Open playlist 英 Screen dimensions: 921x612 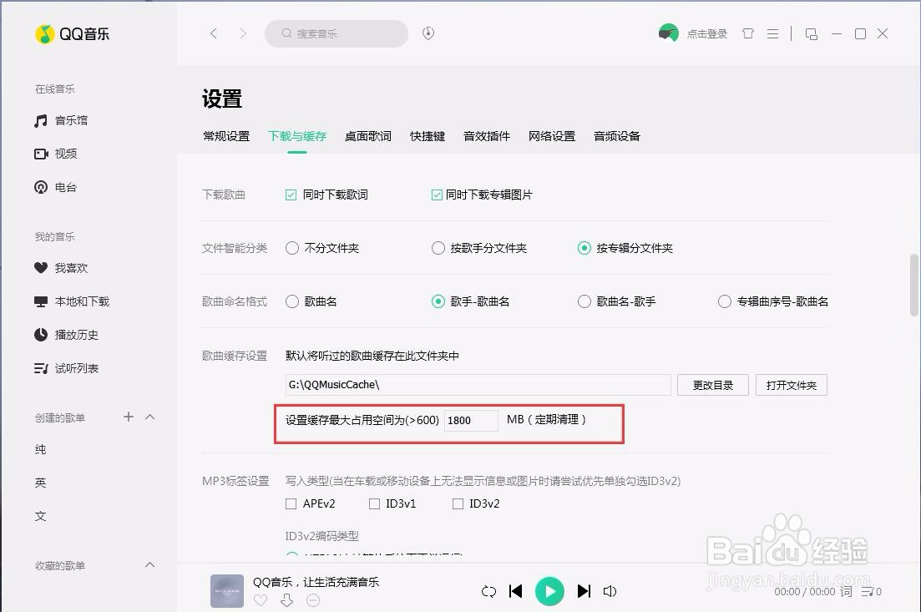pos(41,483)
